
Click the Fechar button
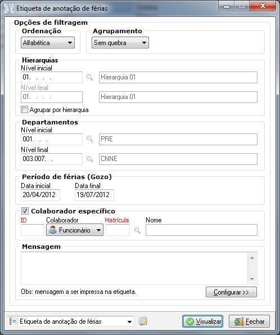pos(249,321)
